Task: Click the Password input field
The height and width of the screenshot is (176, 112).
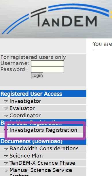Action: [x=48, y=69]
